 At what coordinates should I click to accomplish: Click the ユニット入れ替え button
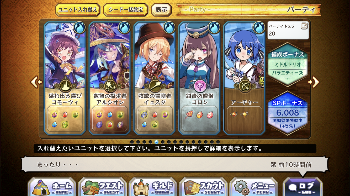(x=78, y=10)
